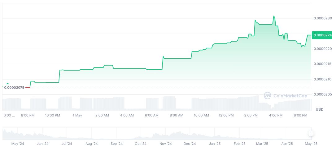Click the USD currency label

(319, 109)
